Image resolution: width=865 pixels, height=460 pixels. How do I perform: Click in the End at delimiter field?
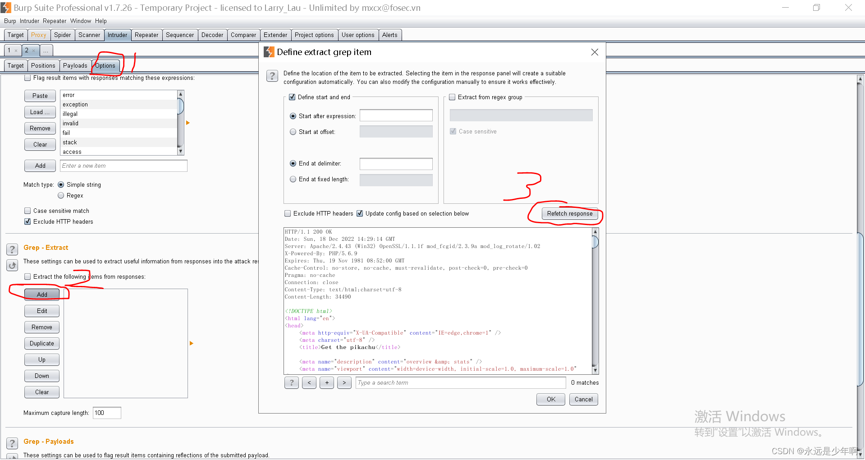click(x=396, y=164)
